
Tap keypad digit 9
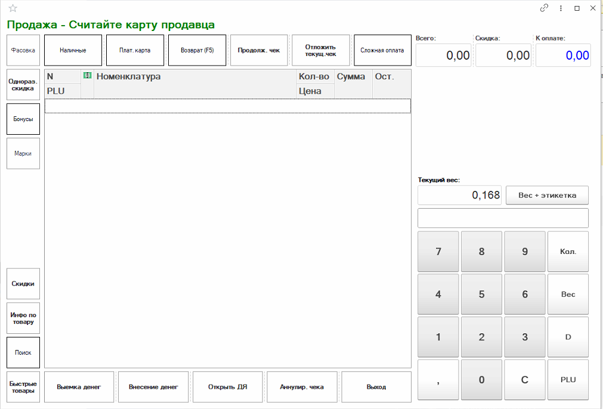click(x=525, y=252)
